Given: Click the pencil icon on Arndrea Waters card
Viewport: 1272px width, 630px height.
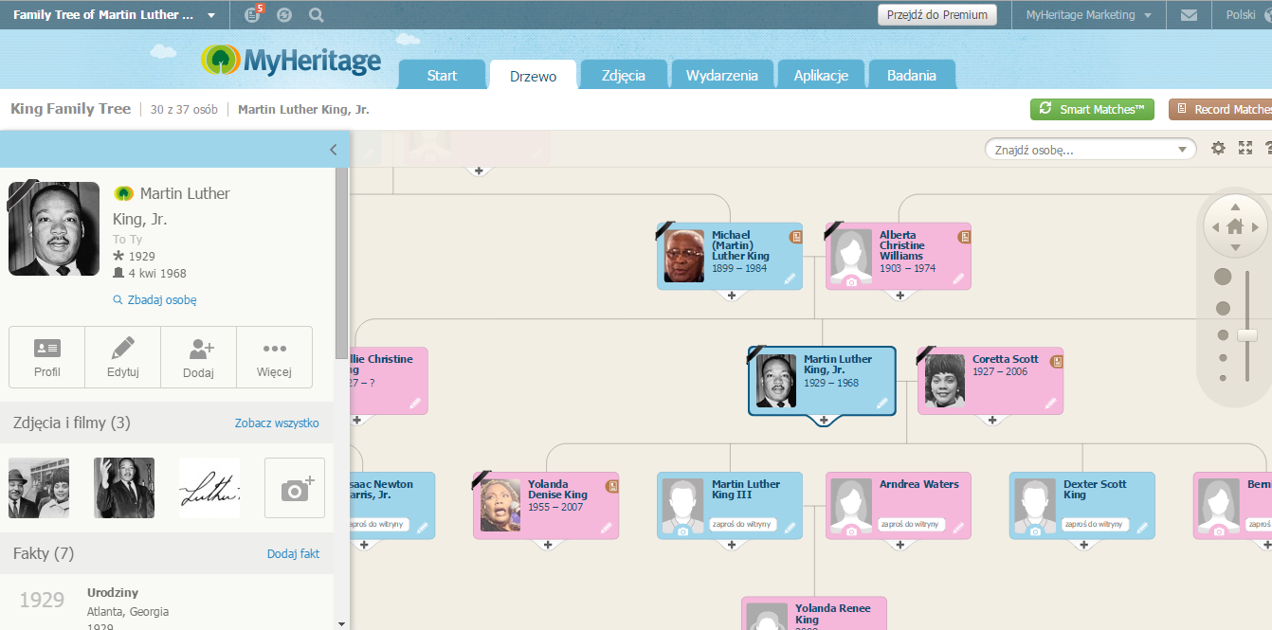Looking at the screenshot, I should coord(958,528).
